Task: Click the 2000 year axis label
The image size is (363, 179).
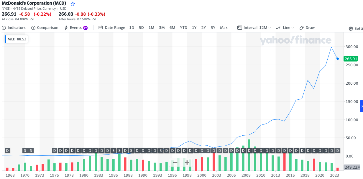Action: 202,175
